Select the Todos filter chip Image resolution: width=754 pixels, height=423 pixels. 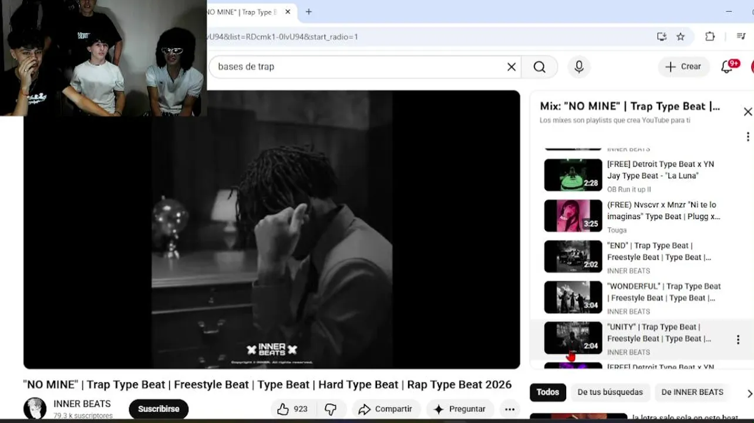548,392
